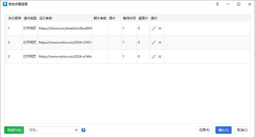The height and width of the screenshot is (138, 255).
Task: Select the shimo.im/sheets URL cell
Action: click(x=65, y=28)
